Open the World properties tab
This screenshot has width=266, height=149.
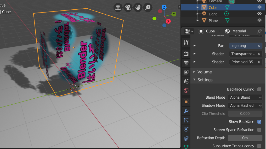pos(186,90)
